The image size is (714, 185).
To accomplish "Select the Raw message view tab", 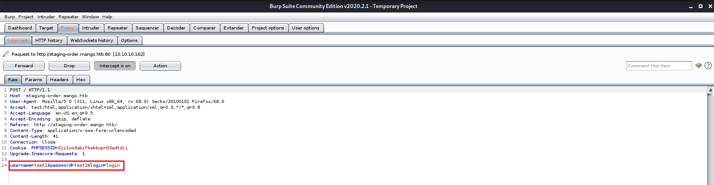I will pos(13,79).
